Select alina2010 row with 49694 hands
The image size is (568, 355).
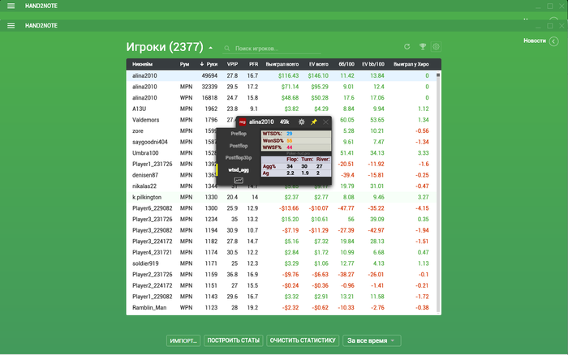click(x=281, y=75)
